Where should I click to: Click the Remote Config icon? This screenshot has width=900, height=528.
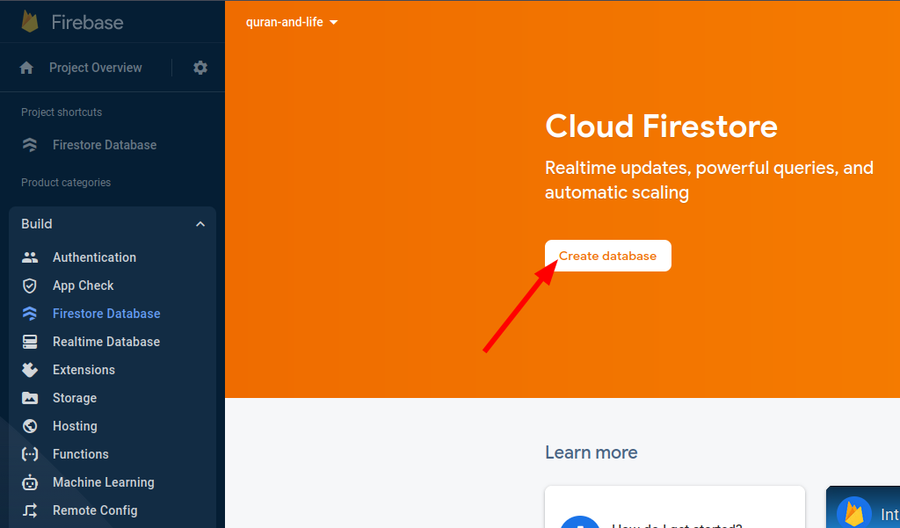(29, 510)
